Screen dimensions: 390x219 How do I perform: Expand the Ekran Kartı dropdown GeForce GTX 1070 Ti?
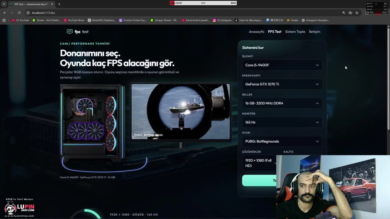point(282,84)
